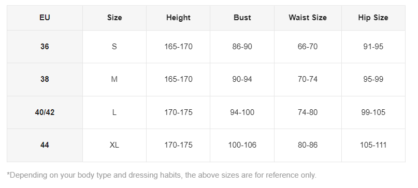Click the 40/42 EU size cell
This screenshot has width=418, height=188.
(45, 112)
